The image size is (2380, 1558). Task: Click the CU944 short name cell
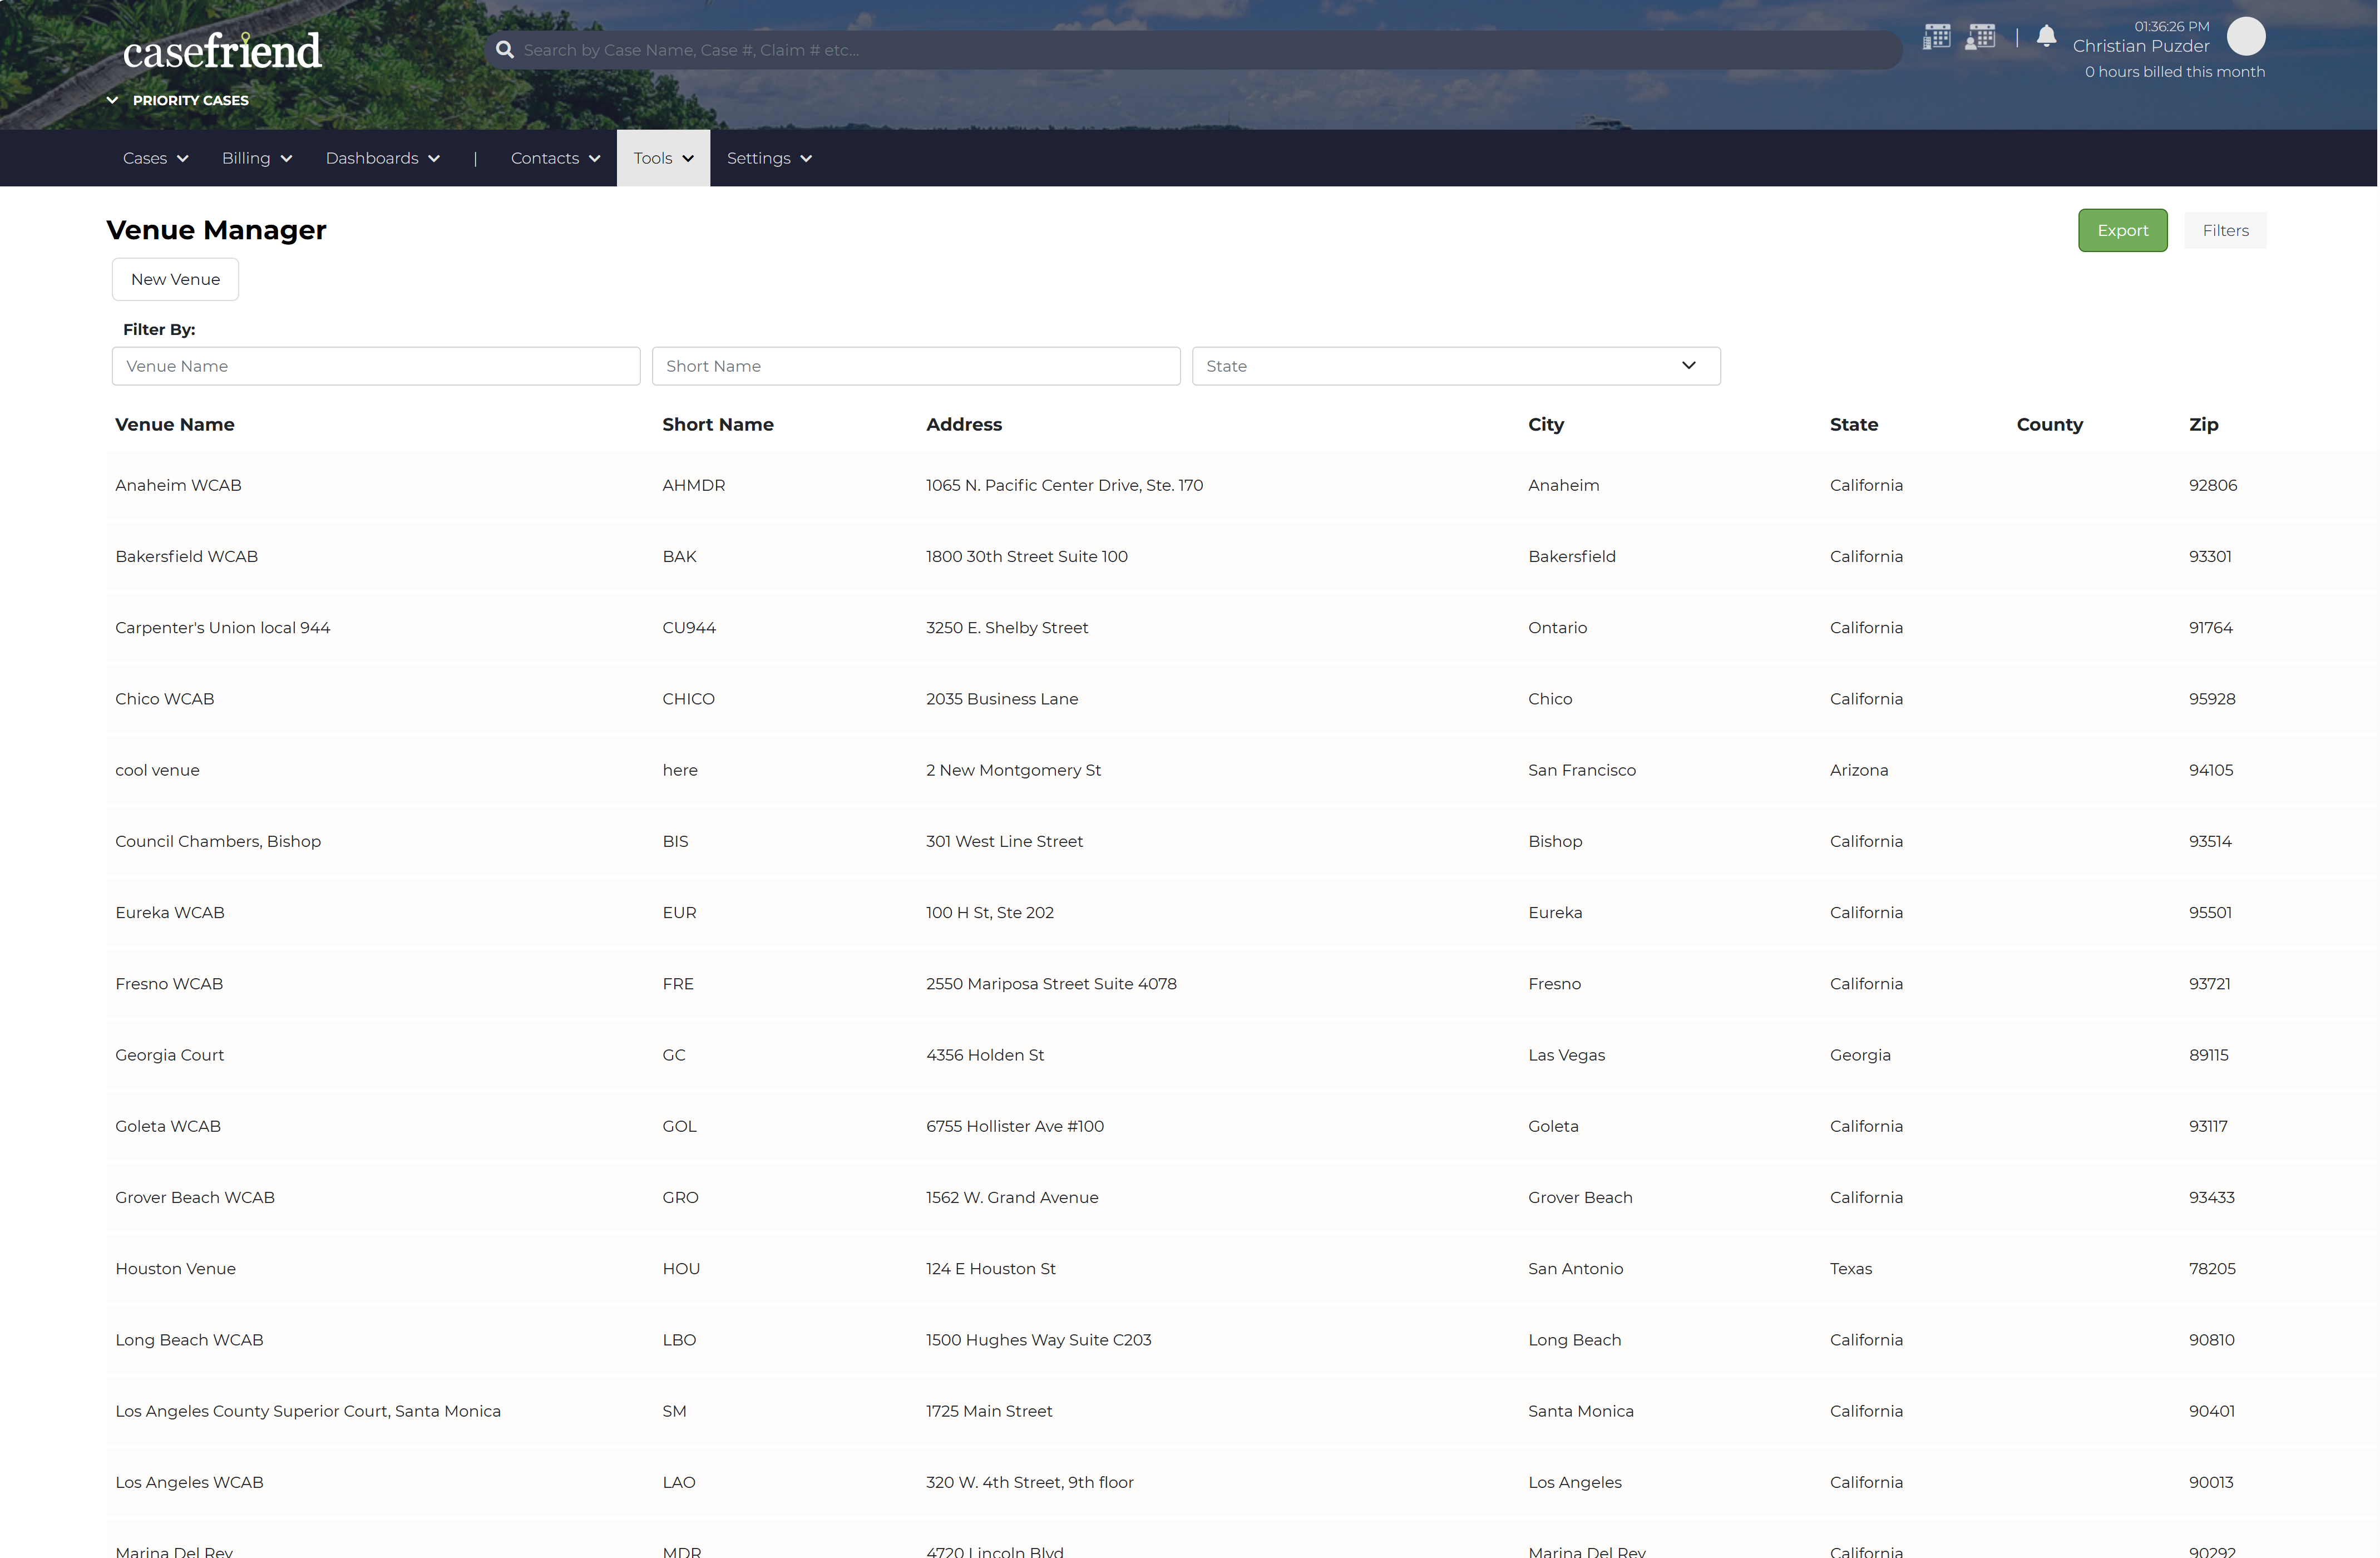click(689, 627)
